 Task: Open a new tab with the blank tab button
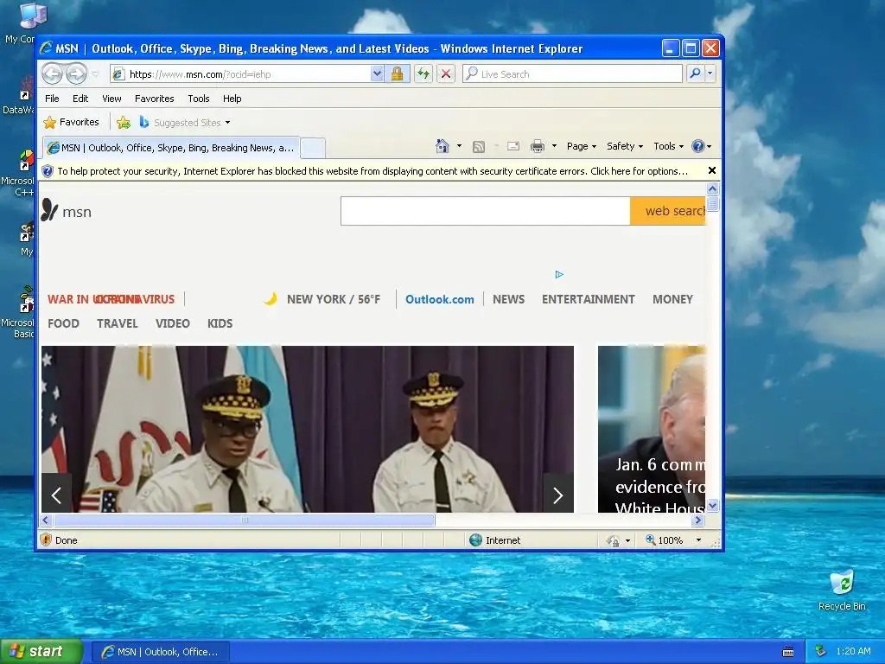(x=313, y=148)
